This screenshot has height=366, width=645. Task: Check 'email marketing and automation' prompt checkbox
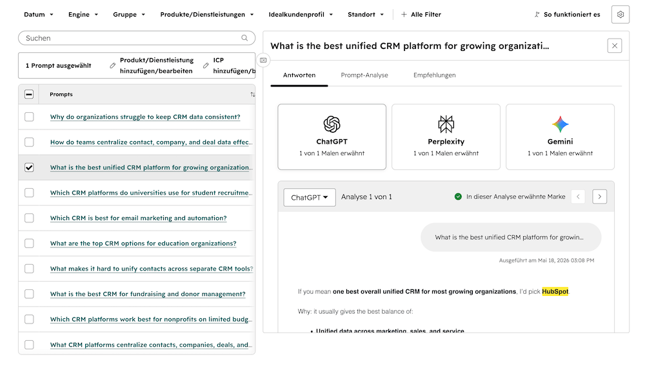point(29,218)
